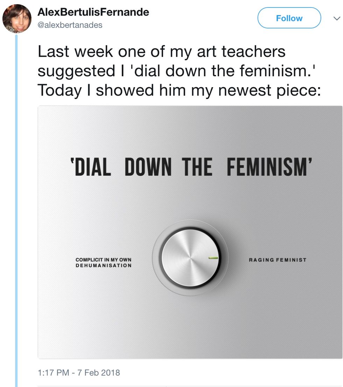Viewport: 343px width, 387px height.
Task: Open the @alexbertanades handle link
Action: tap(70, 25)
